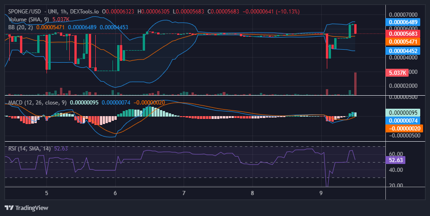Click the red 0.00005683 current price axis label
The image size is (430, 216).
(403, 34)
